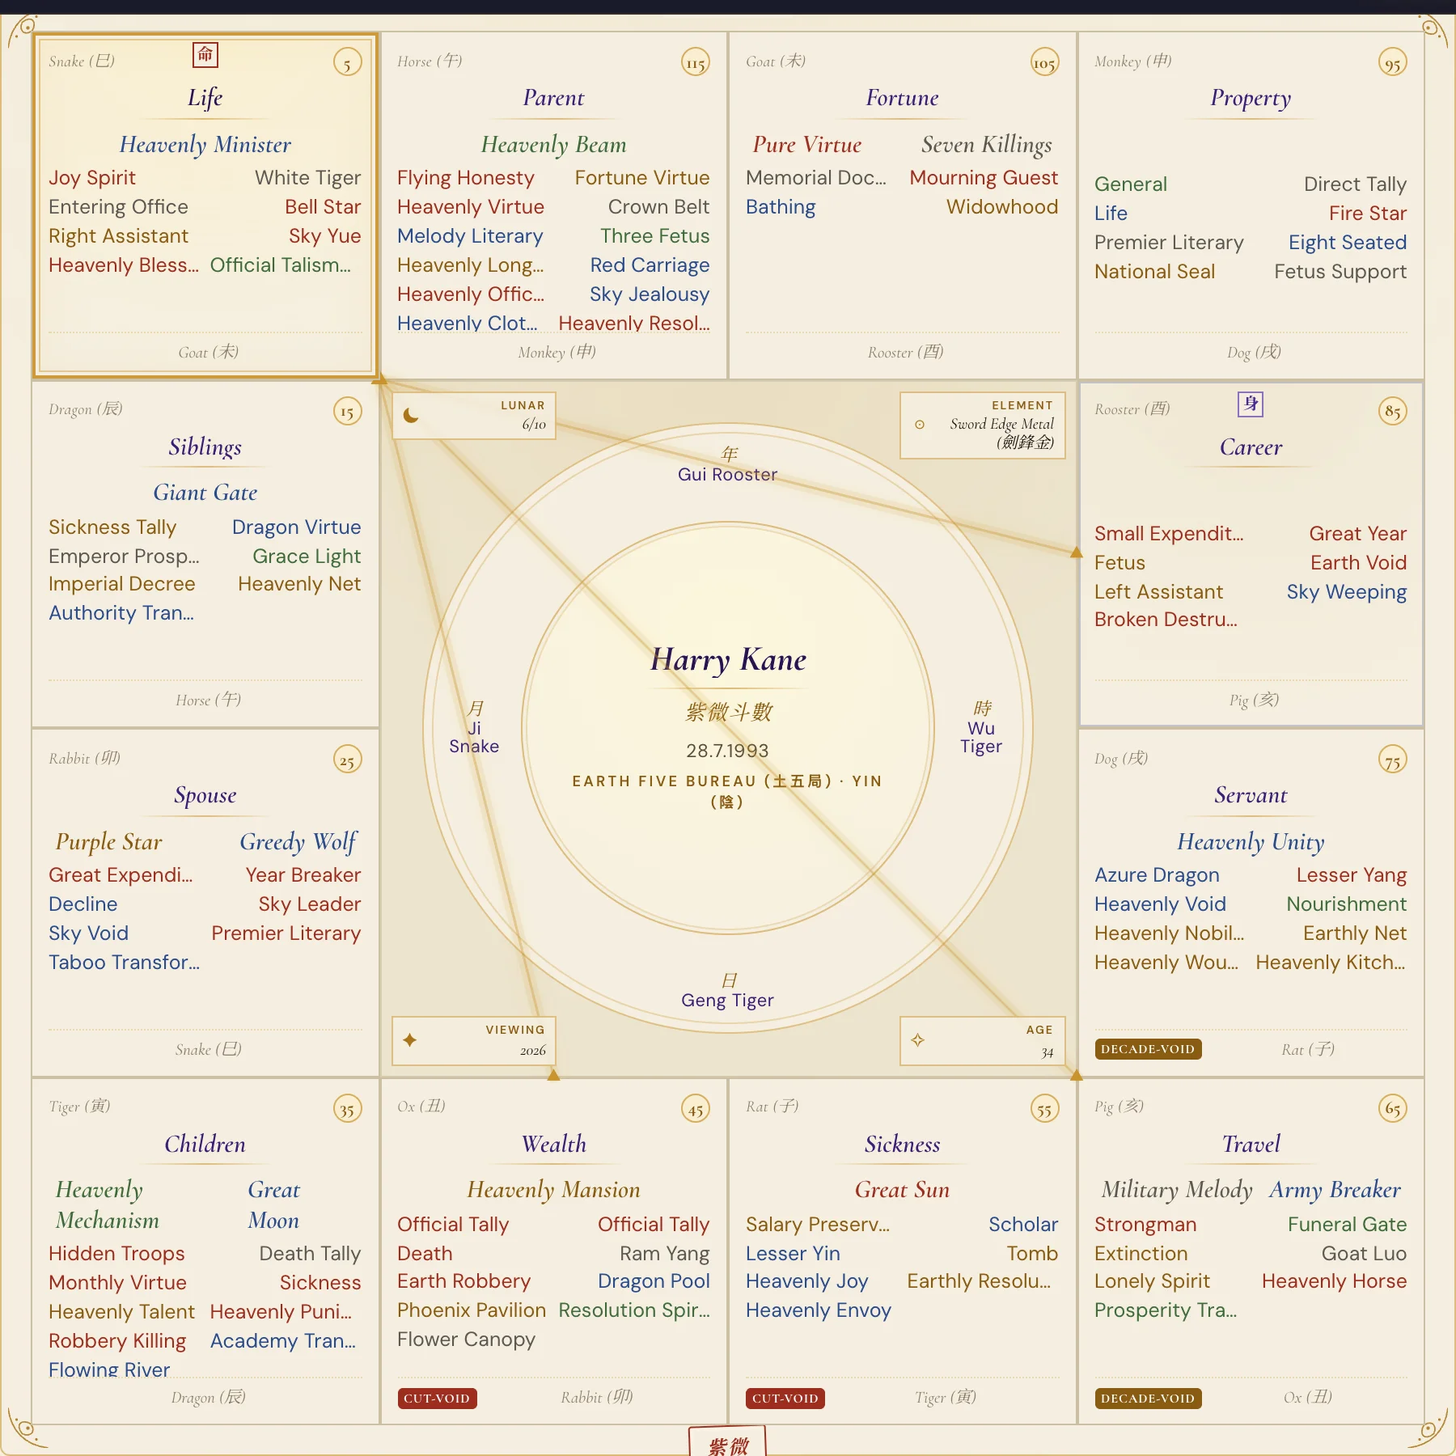Click the Seven Killings star
This screenshot has height=1456, width=1456.
(x=986, y=145)
